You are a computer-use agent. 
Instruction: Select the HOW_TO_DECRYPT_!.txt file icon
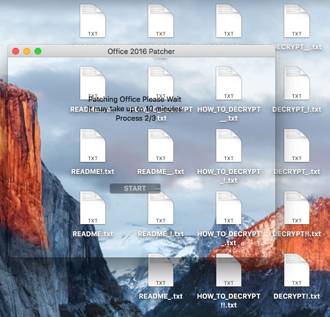tap(229, 146)
